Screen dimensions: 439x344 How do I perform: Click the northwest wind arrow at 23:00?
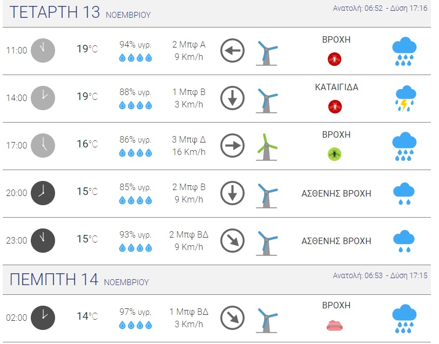[x=232, y=241]
